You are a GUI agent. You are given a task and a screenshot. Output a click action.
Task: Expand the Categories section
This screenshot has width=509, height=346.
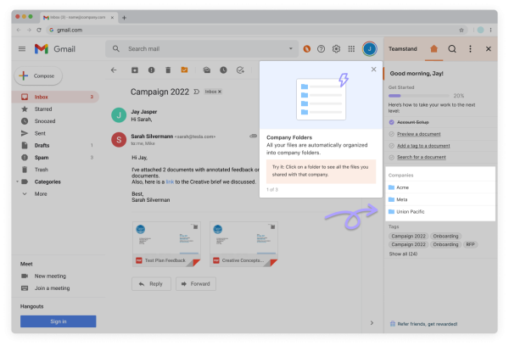point(17,181)
